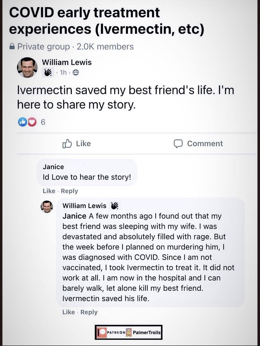Reply to William Lewis's long comment
The image size is (260, 346).
tap(89, 312)
